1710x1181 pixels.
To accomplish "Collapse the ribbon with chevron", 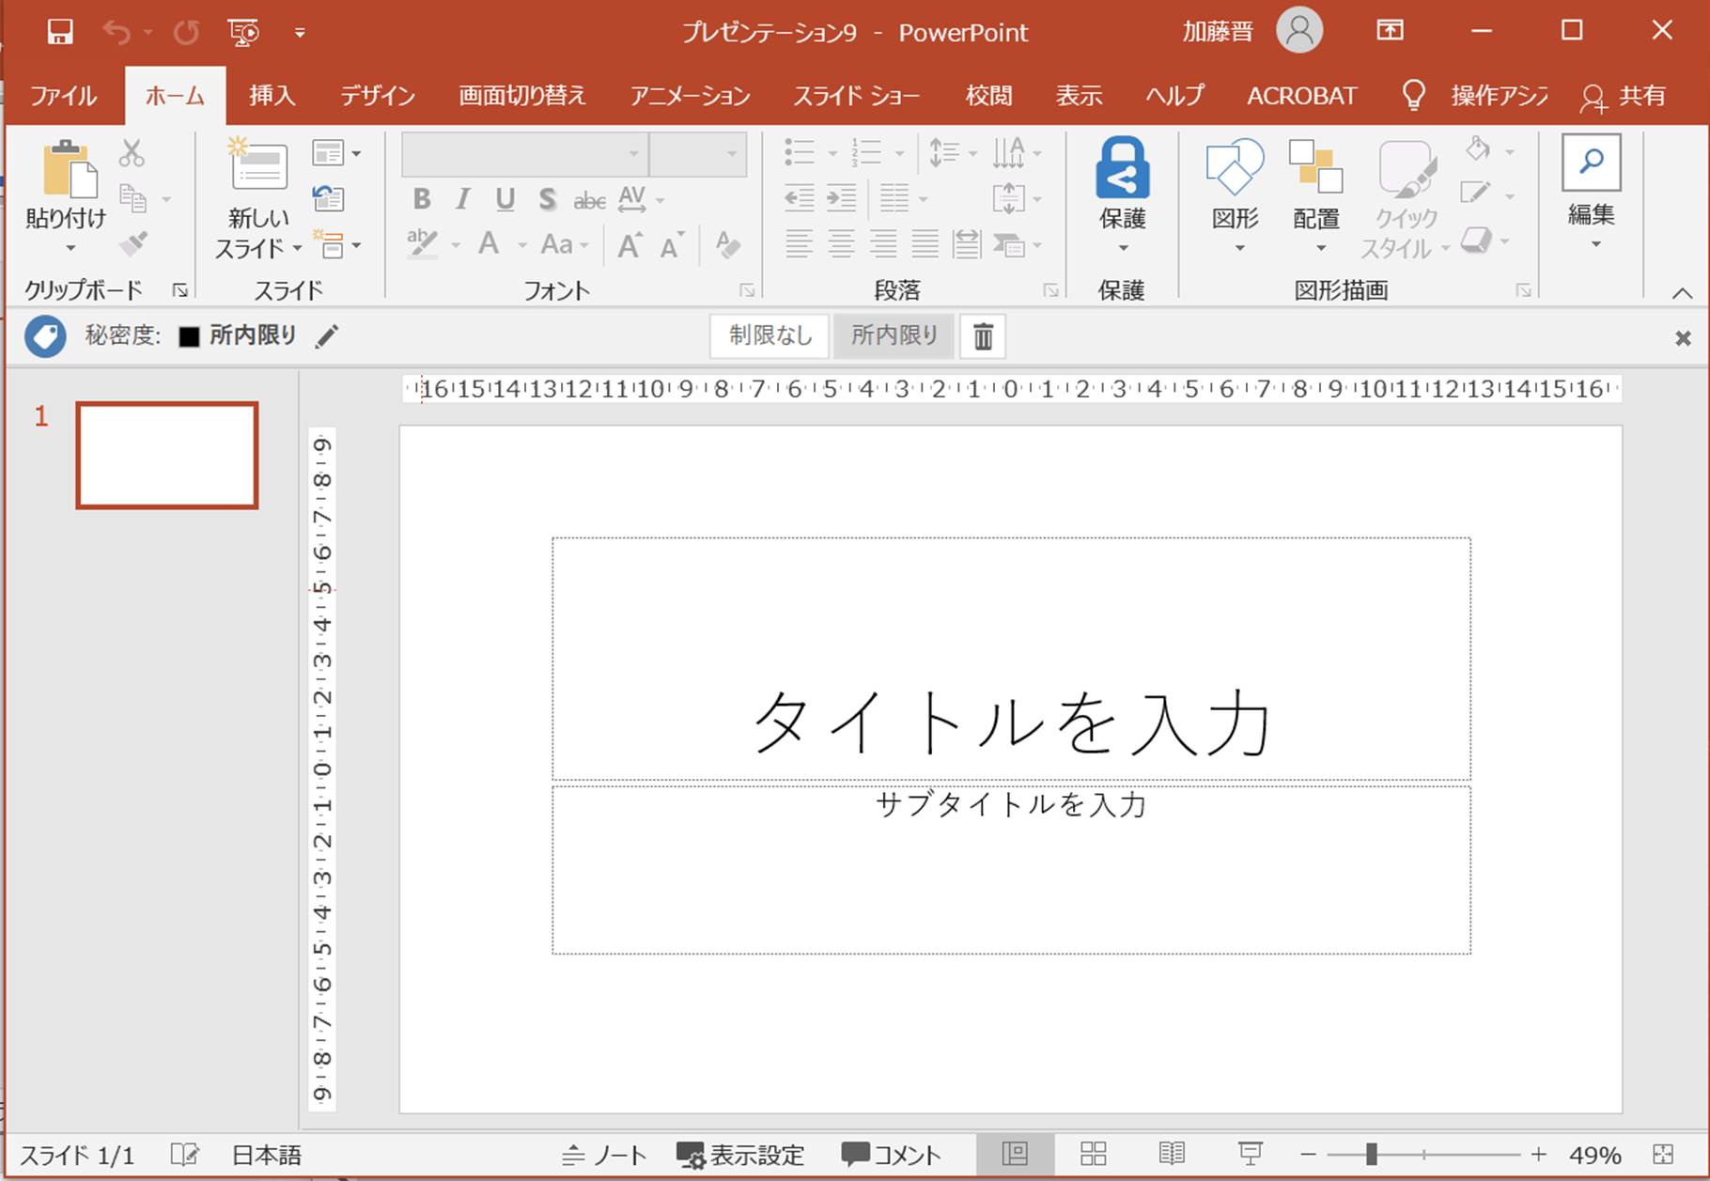I will pyautogui.click(x=1682, y=293).
